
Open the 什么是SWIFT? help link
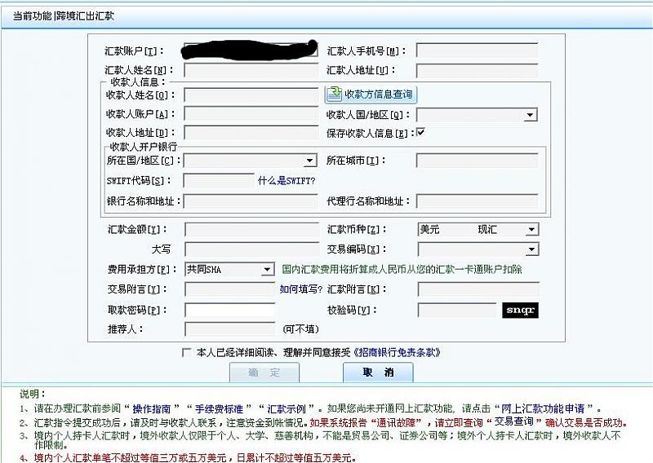(287, 180)
